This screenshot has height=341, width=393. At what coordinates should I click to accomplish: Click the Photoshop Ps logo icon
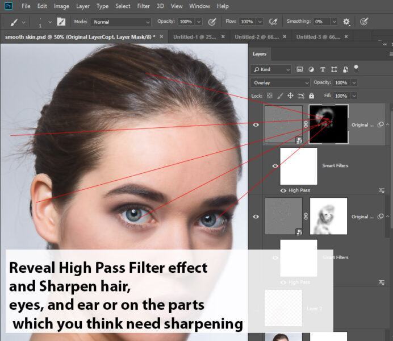coord(9,6)
